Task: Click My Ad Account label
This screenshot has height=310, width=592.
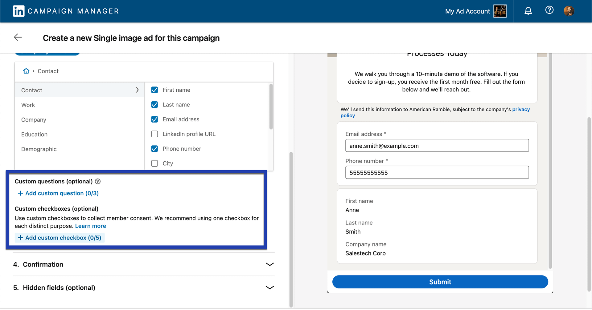Action: [x=467, y=11]
